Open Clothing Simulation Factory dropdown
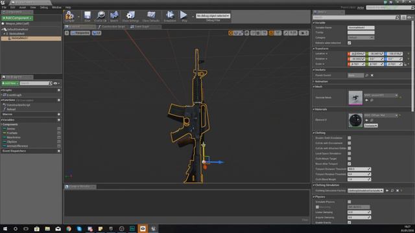 [x=365, y=190]
